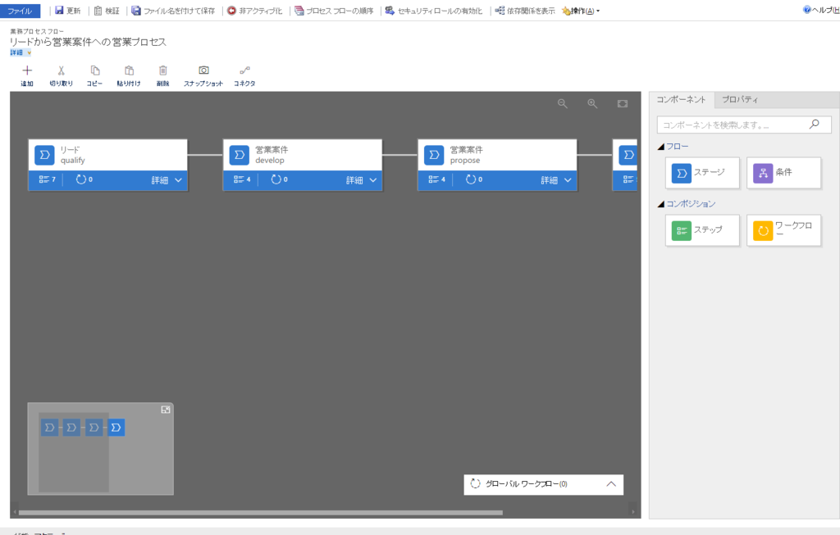This screenshot has width=840, height=535.
Task: Click the 削除 (Delete) trash icon
Action: coord(163,70)
